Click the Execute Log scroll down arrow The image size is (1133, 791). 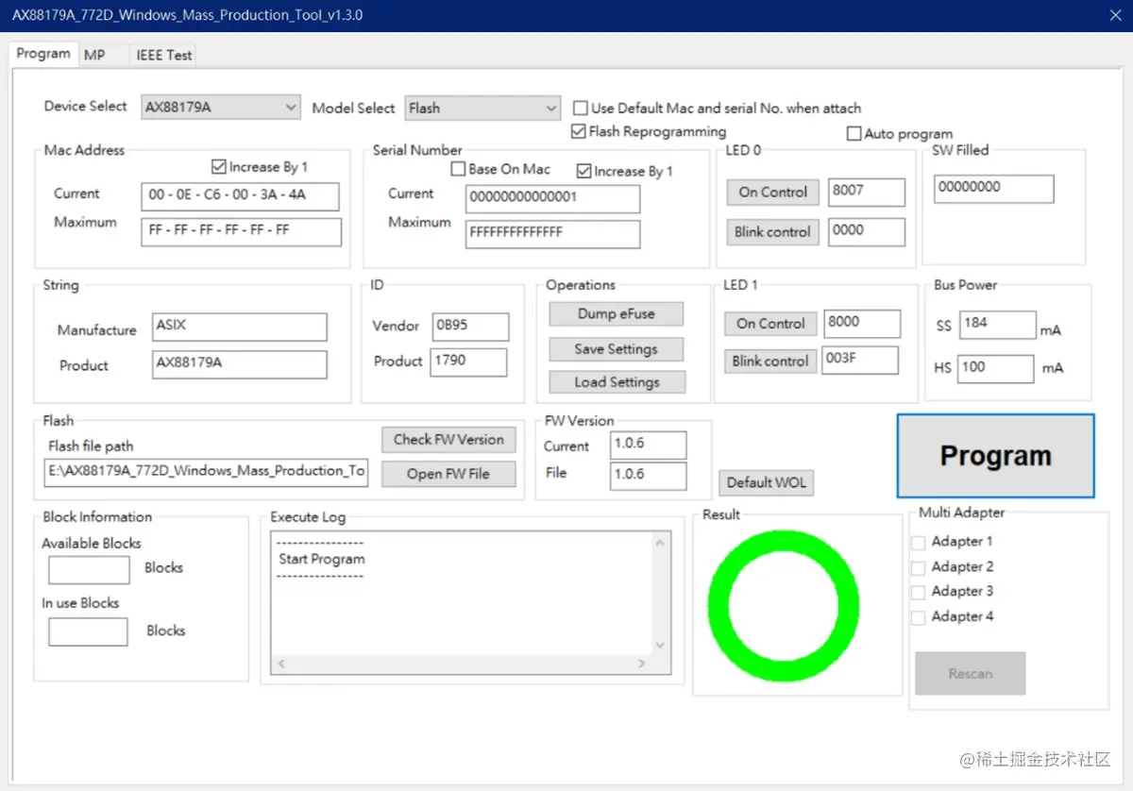click(661, 646)
